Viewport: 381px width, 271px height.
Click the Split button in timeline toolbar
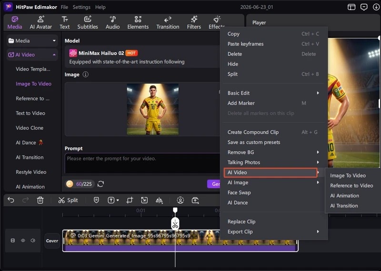(x=68, y=200)
